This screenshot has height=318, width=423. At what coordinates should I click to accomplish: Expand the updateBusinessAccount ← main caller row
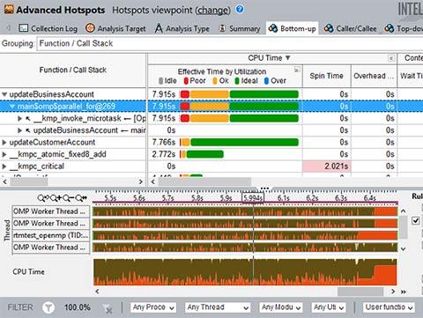click(x=19, y=130)
